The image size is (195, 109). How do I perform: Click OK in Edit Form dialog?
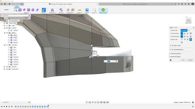(x=183, y=60)
